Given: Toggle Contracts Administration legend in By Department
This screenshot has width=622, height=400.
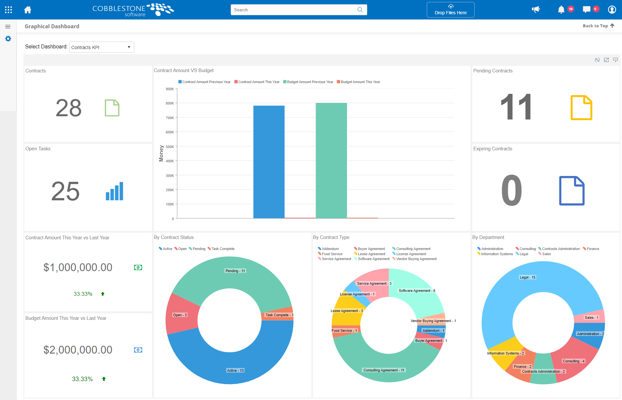Looking at the screenshot, I should coord(559,249).
